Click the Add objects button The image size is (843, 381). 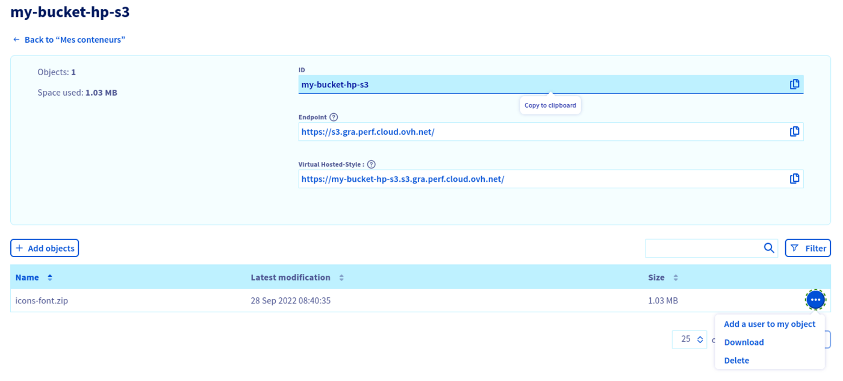[x=45, y=248]
